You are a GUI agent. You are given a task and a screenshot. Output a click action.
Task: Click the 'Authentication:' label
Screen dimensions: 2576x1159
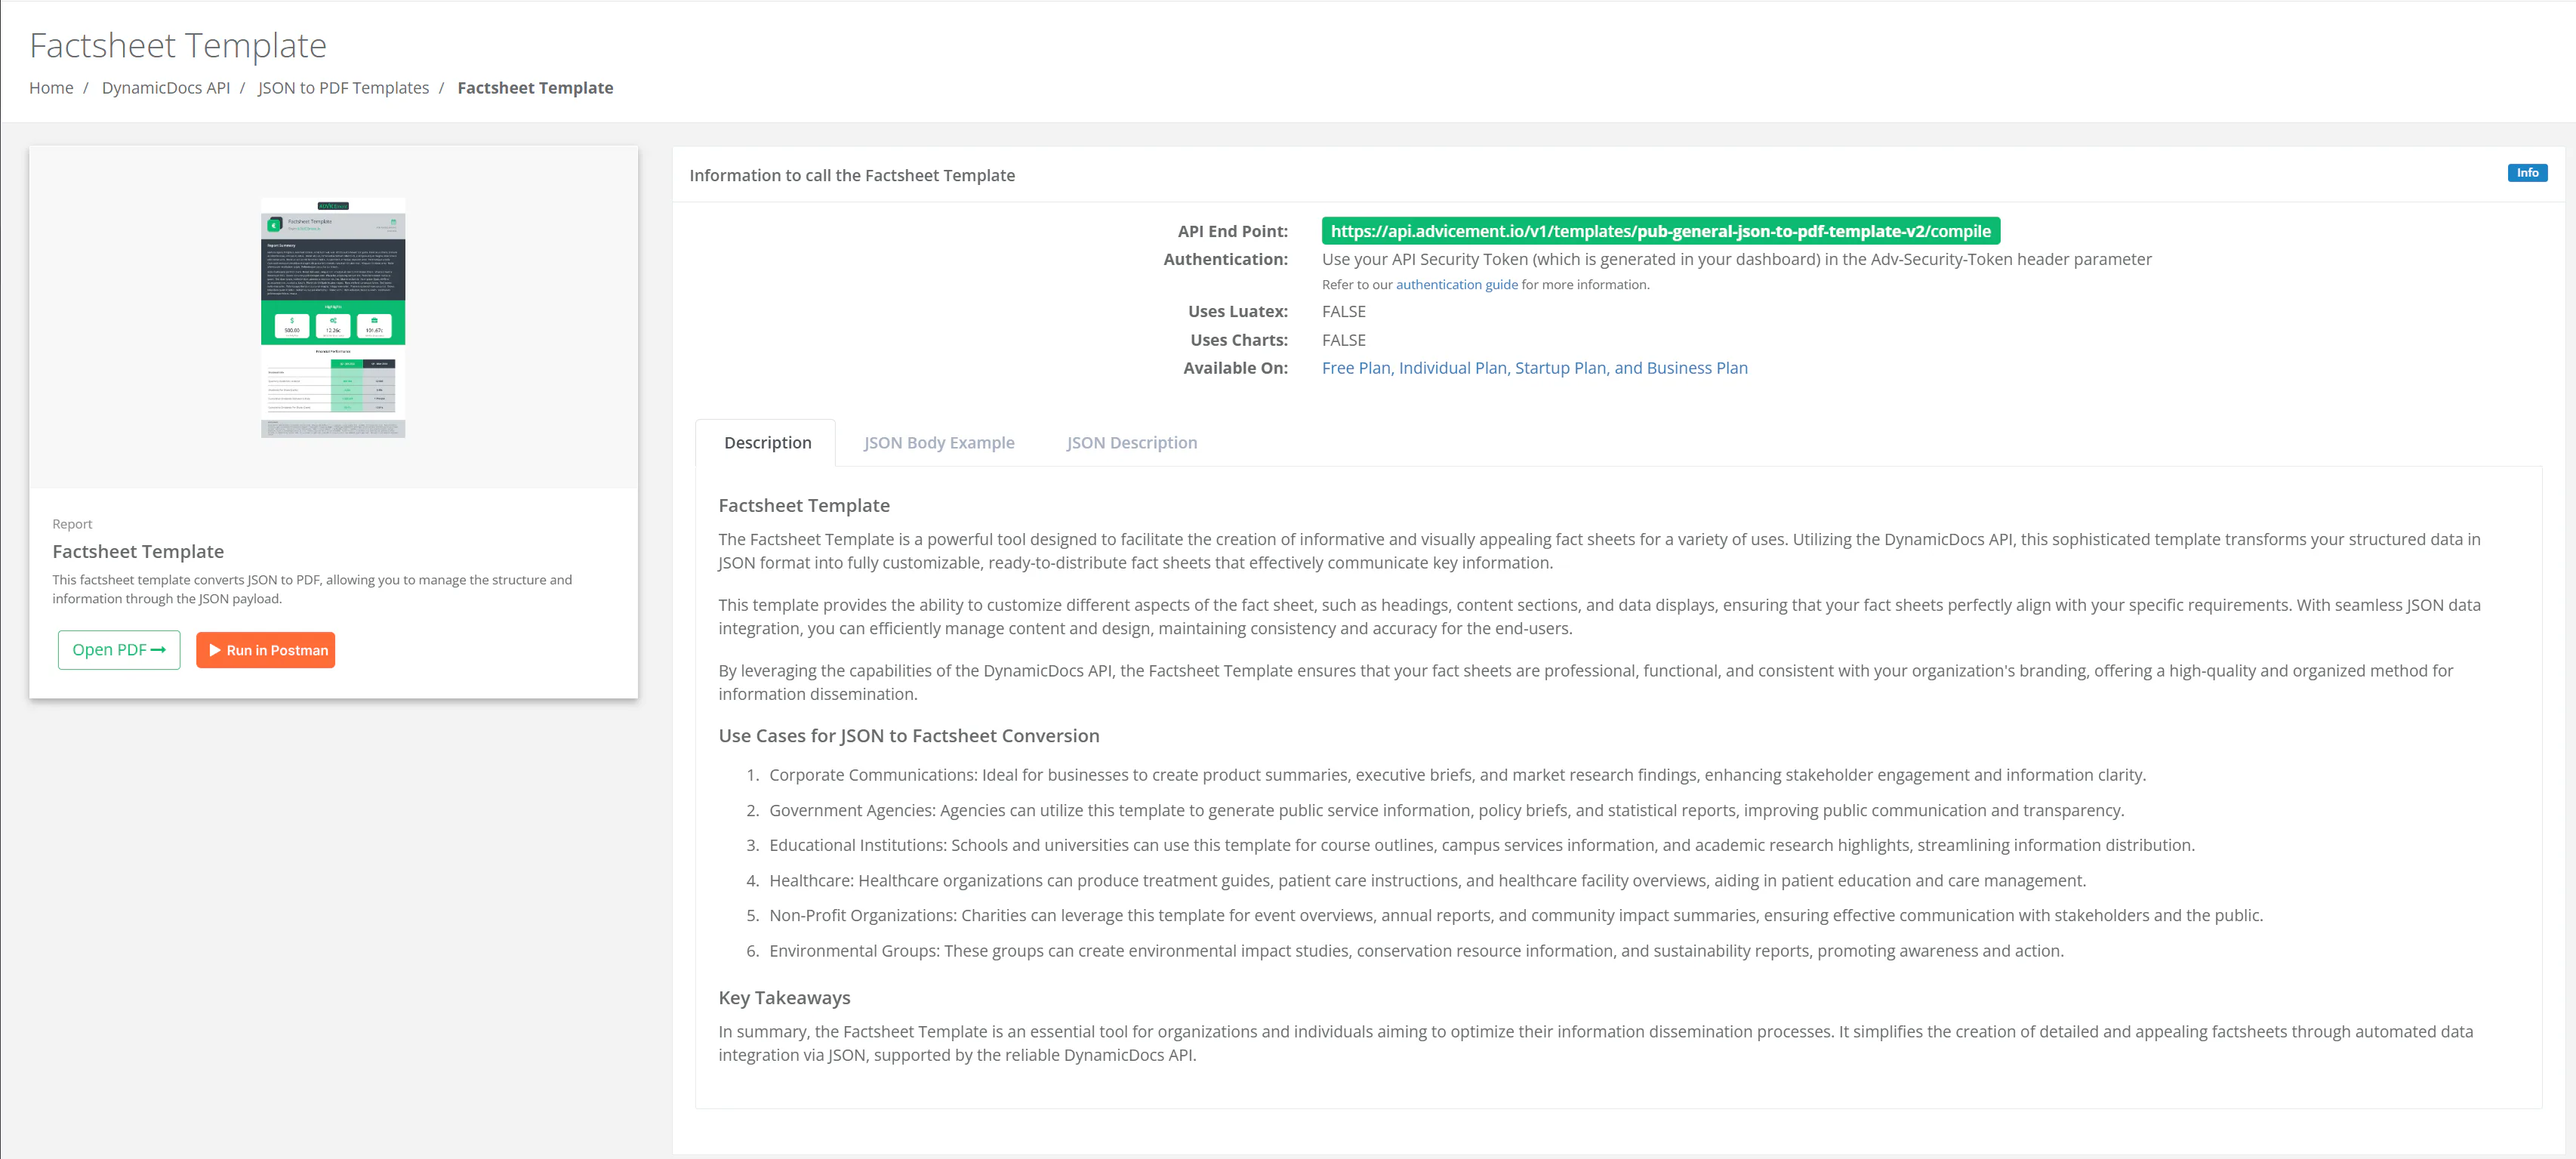pos(1225,259)
